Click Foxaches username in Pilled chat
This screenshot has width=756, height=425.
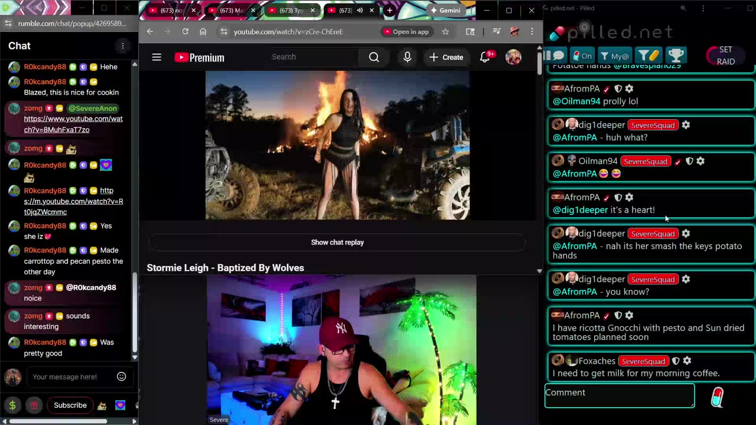(x=597, y=361)
